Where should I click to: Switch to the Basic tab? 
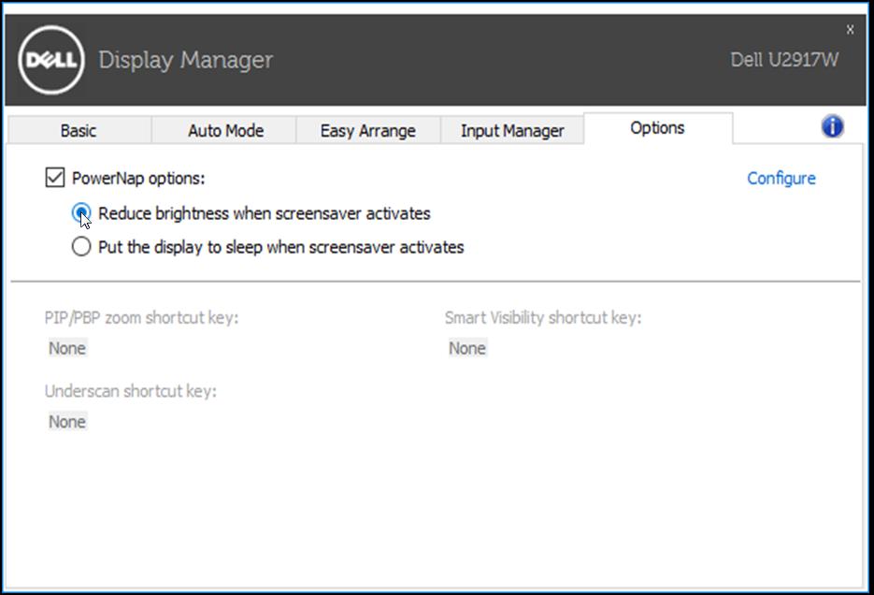point(79,130)
